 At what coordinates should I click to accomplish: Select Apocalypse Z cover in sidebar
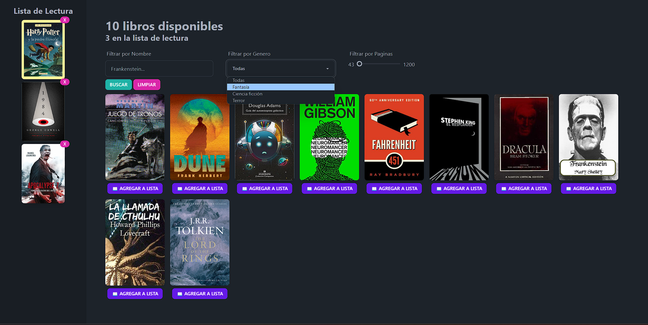point(43,174)
